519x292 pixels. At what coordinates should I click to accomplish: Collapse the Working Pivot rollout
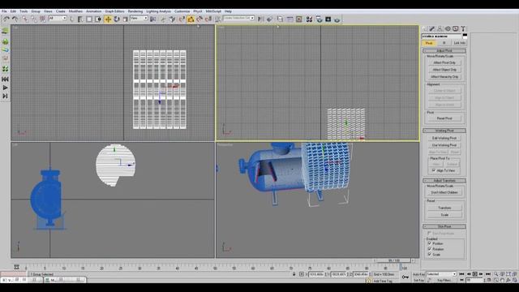[x=444, y=131]
